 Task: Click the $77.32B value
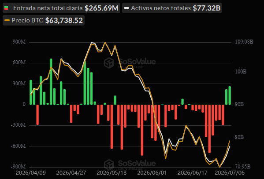point(207,8)
